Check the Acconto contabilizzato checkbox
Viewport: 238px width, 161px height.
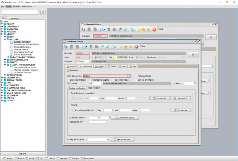[x=73, y=110]
